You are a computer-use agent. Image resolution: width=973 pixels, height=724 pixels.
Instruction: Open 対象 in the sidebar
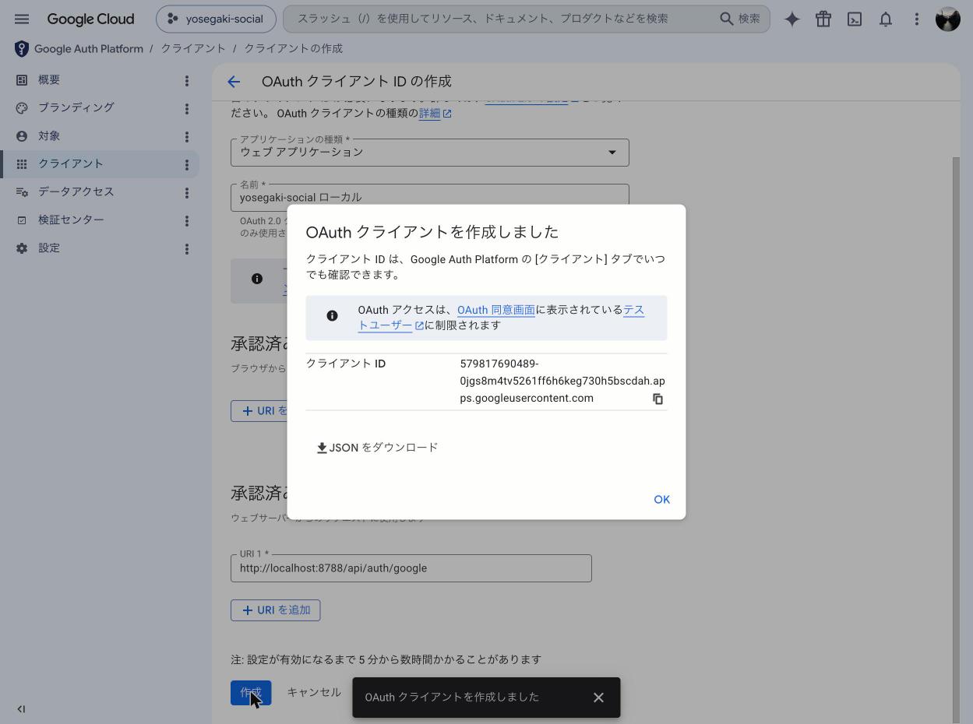pyautogui.click(x=50, y=136)
